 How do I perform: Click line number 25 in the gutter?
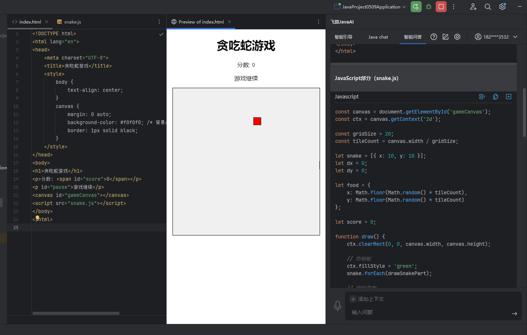(16, 228)
